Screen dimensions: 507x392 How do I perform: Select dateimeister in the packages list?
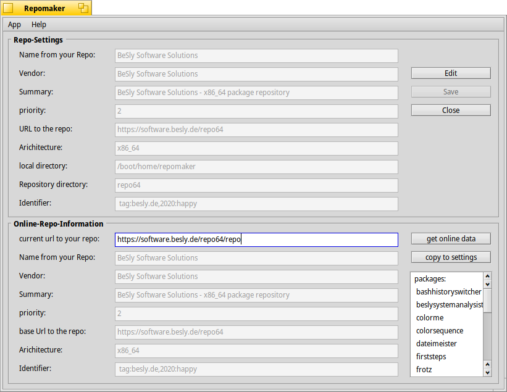(436, 344)
